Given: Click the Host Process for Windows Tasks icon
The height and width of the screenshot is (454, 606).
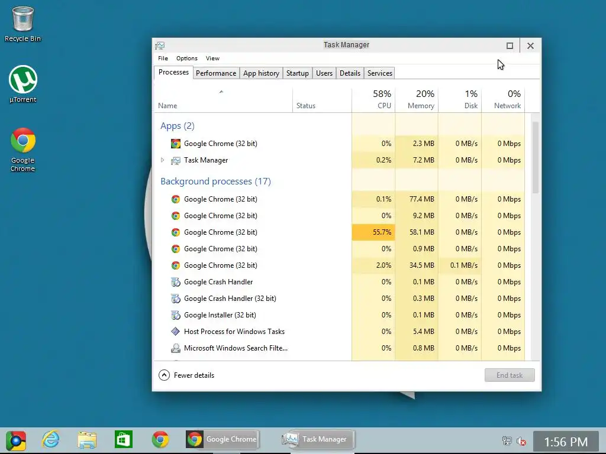Looking at the screenshot, I should coord(175,332).
